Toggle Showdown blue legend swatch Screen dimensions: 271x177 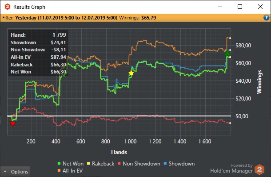(165, 163)
